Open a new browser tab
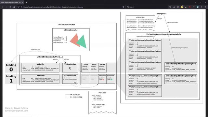The width and height of the screenshot is (208, 117). [x=26, y=2]
